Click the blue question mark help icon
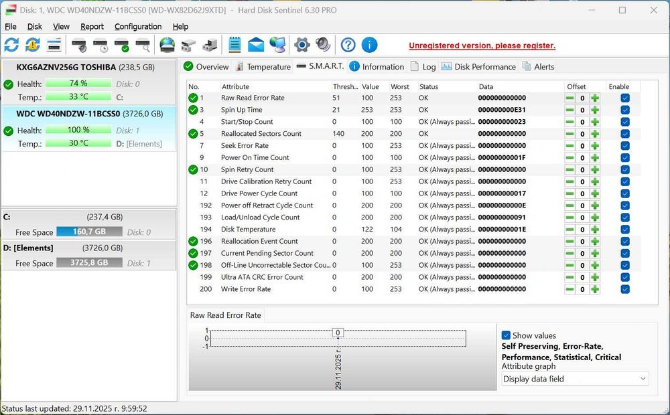This screenshot has height=415, width=670. [348, 45]
